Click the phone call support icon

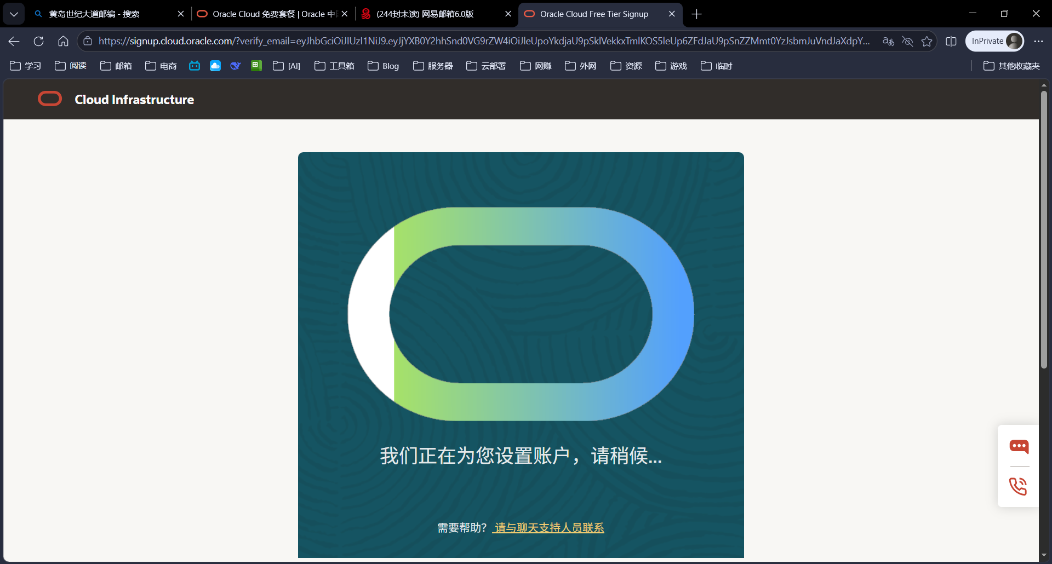(x=1018, y=486)
